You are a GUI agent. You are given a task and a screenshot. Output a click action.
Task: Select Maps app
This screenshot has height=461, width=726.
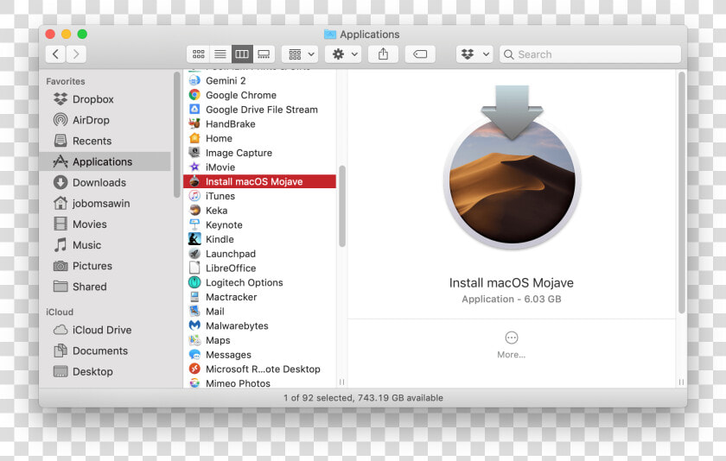pos(260,340)
